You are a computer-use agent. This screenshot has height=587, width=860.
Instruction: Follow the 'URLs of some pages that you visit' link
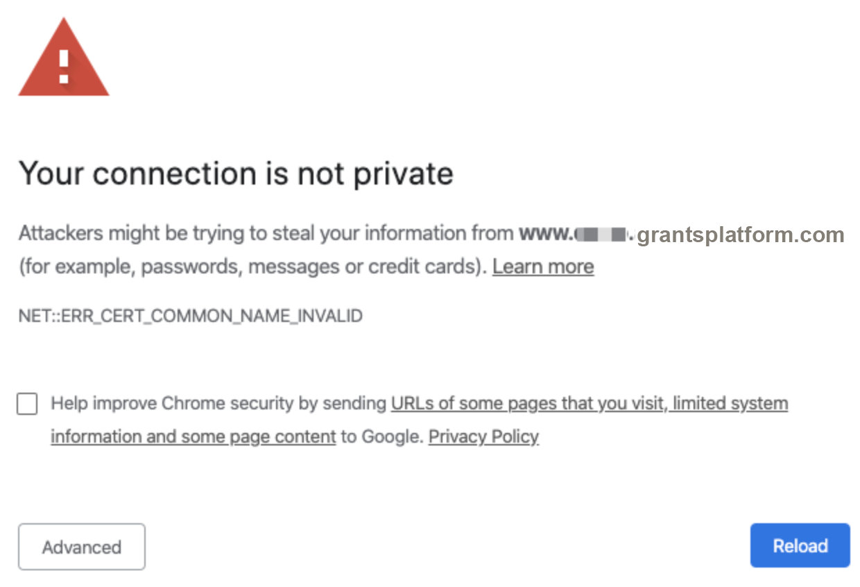click(x=527, y=403)
